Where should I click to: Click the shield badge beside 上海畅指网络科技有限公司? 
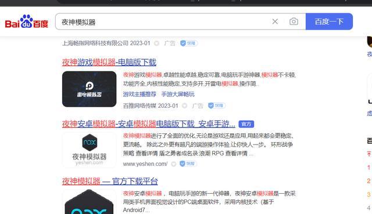pyautogui.click(x=188, y=43)
